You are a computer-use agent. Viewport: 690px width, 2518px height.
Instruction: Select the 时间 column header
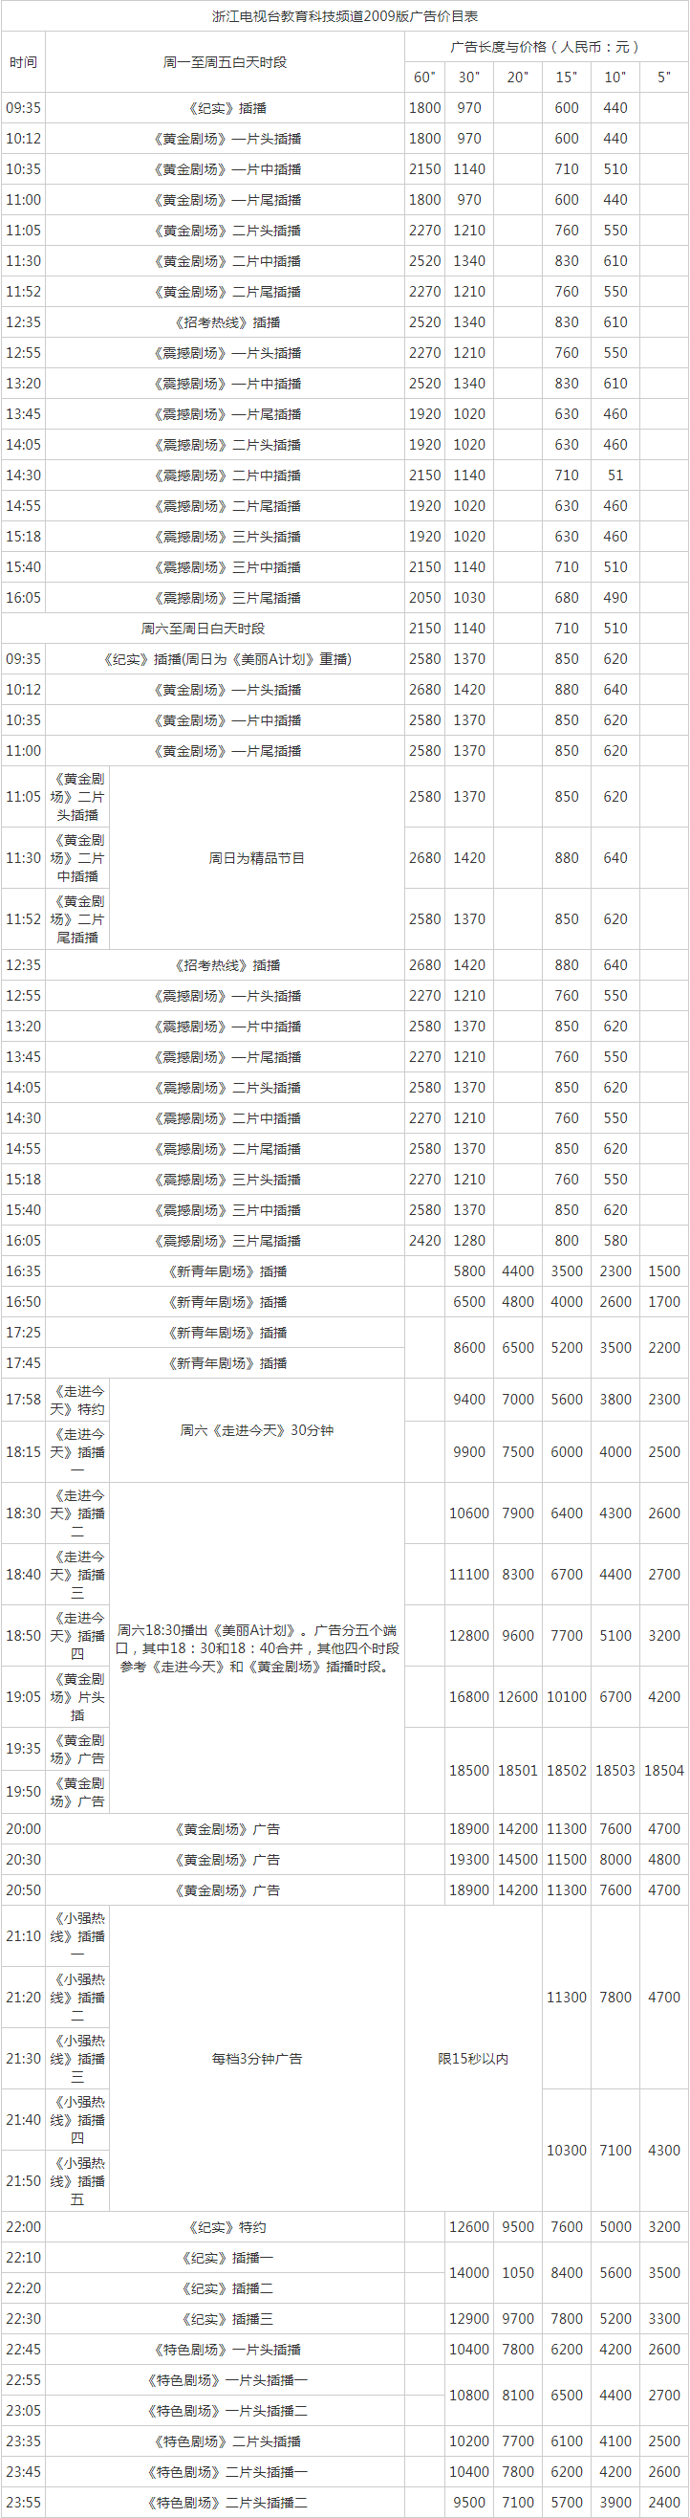[24, 61]
